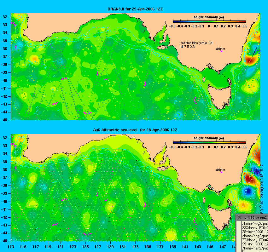Viewport: 268px width, 252px height.
Task: Click the bottom panel's 'height anomaly (m)' label
Action: coord(209,138)
